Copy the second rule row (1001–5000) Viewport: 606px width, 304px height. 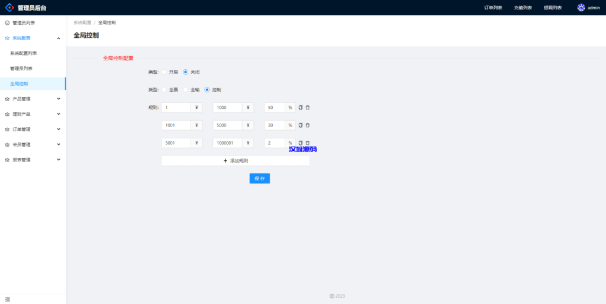(301, 125)
